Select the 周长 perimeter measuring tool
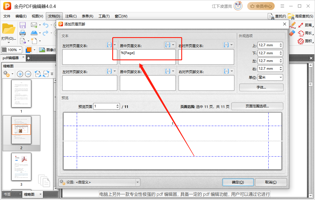 coord(305,33)
